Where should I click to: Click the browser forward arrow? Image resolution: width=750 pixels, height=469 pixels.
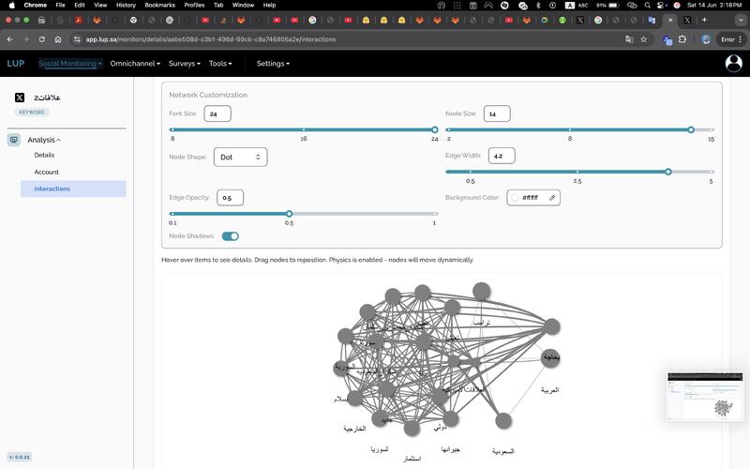pos(26,39)
